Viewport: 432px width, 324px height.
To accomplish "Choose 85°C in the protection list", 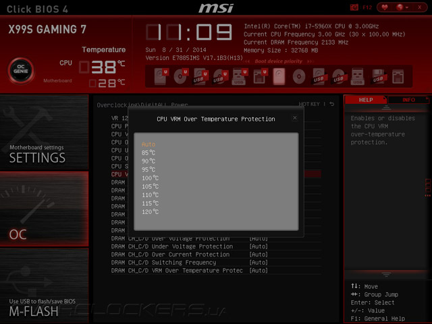I will tap(148, 153).
